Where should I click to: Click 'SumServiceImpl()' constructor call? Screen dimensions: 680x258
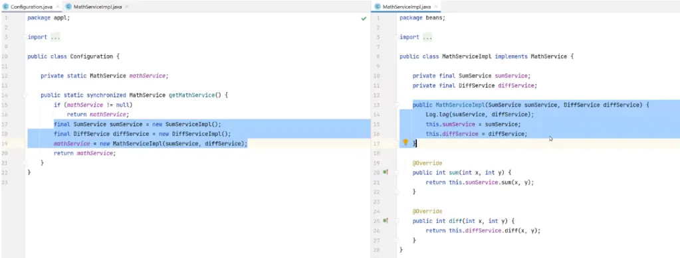coord(191,124)
